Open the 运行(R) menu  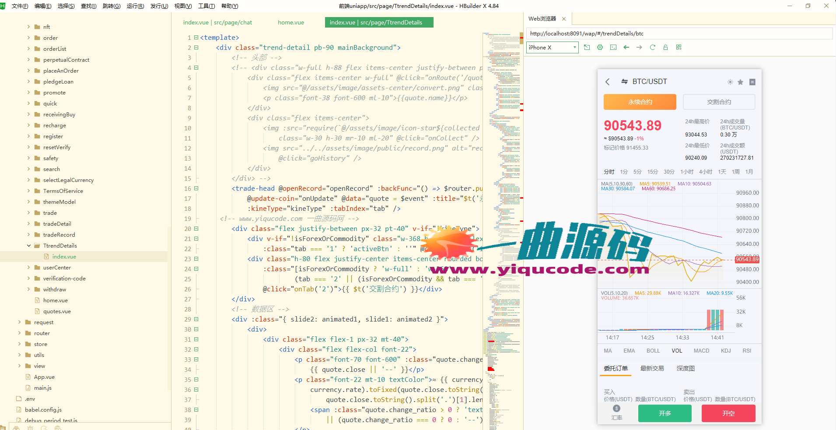tap(135, 6)
